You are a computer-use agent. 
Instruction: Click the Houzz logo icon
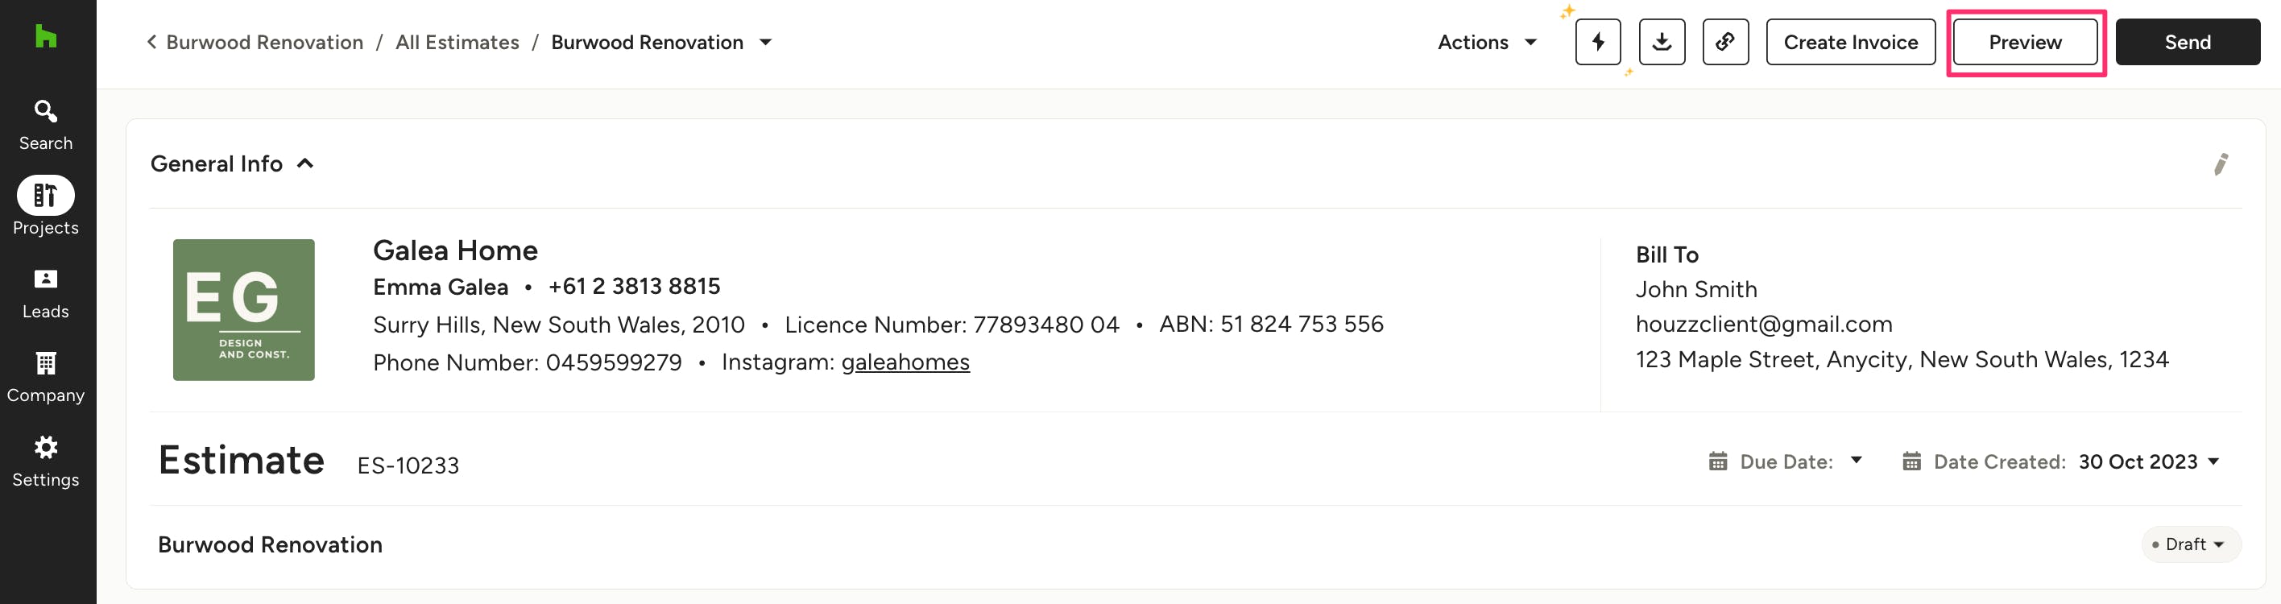tap(45, 36)
